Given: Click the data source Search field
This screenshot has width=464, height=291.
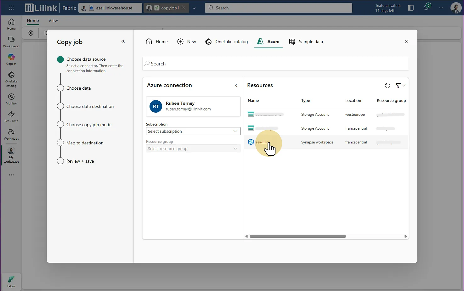Looking at the screenshot, I should [275, 64].
